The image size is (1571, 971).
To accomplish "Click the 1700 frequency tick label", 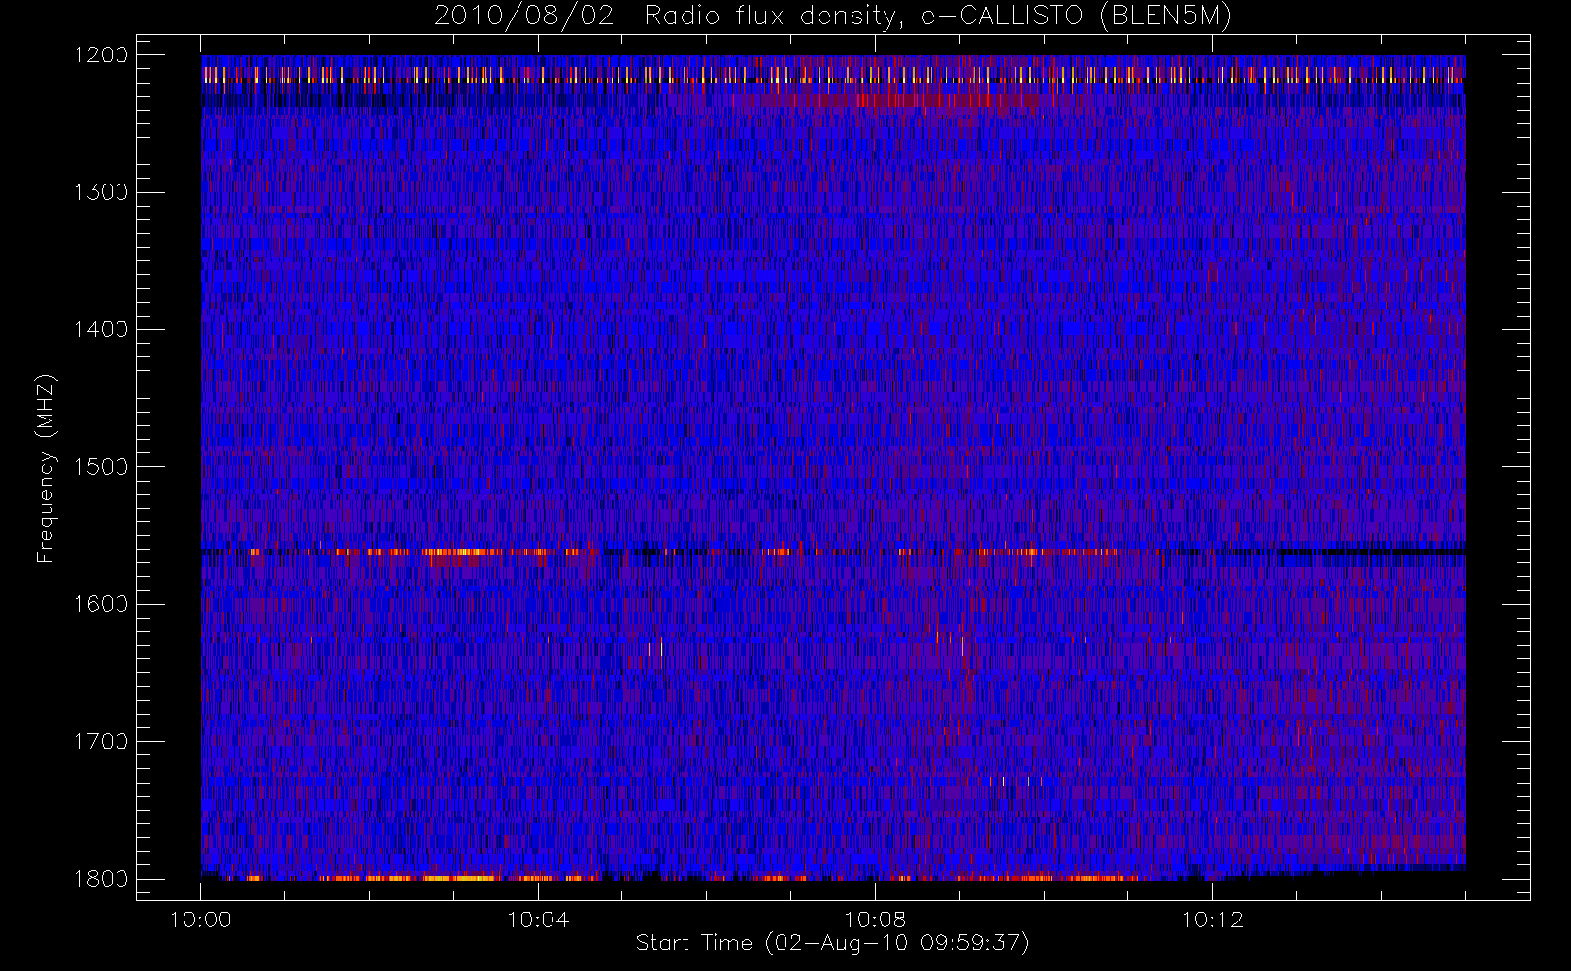I will point(101,741).
